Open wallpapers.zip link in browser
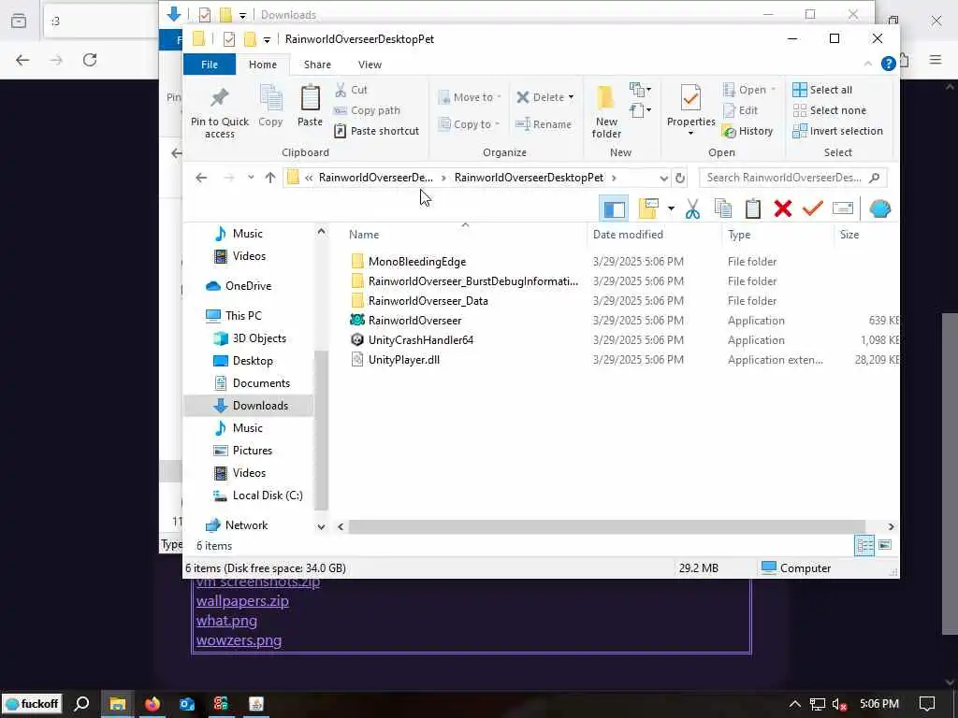 (242, 601)
